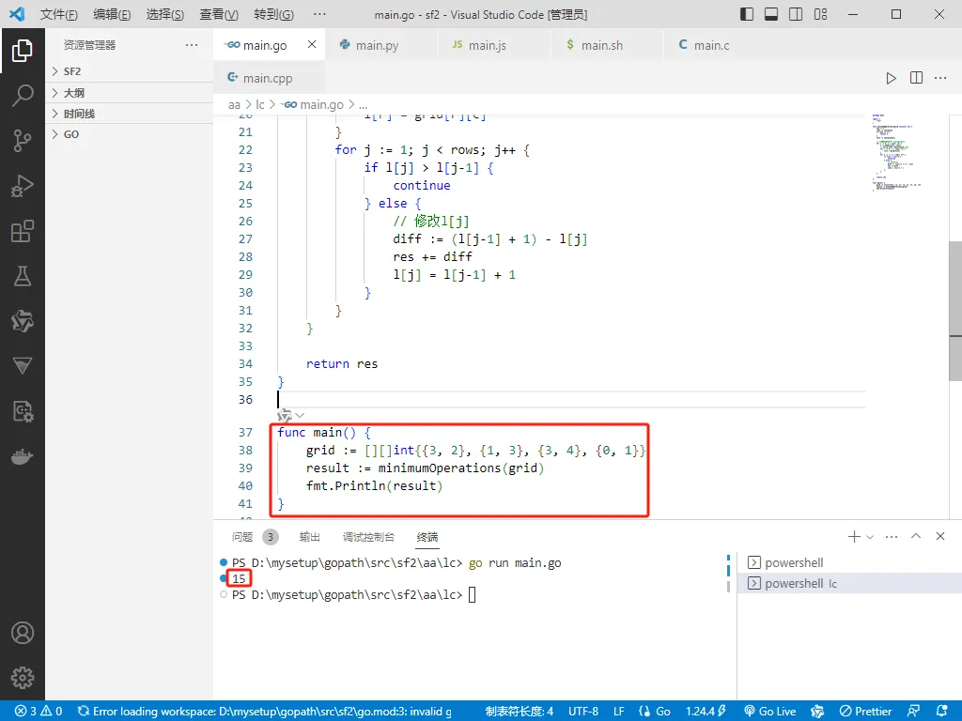Open errors and warnings status item
The image size is (962, 721).
(39, 712)
